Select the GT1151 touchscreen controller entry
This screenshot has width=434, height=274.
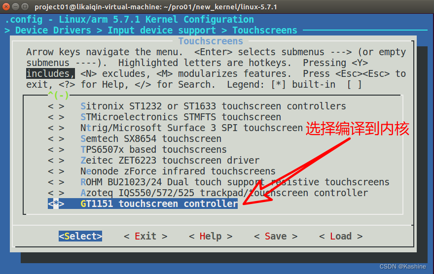(158, 204)
